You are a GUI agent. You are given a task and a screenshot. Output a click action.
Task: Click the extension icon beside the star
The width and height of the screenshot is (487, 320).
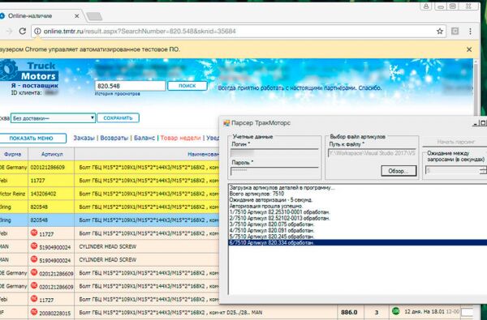(455, 31)
